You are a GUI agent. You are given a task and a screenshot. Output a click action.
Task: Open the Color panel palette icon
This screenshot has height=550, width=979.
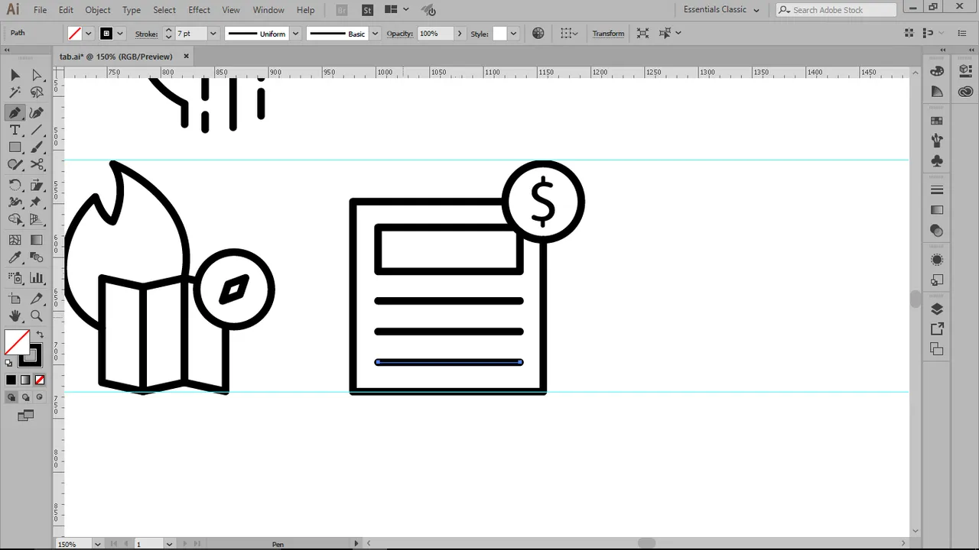coord(937,71)
